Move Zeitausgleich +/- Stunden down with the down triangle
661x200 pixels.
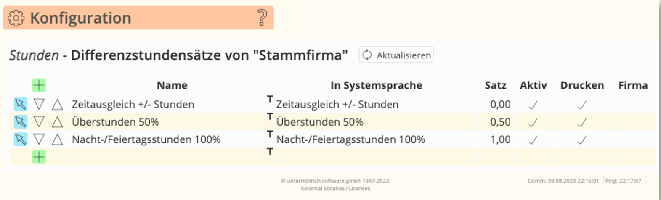(39, 104)
